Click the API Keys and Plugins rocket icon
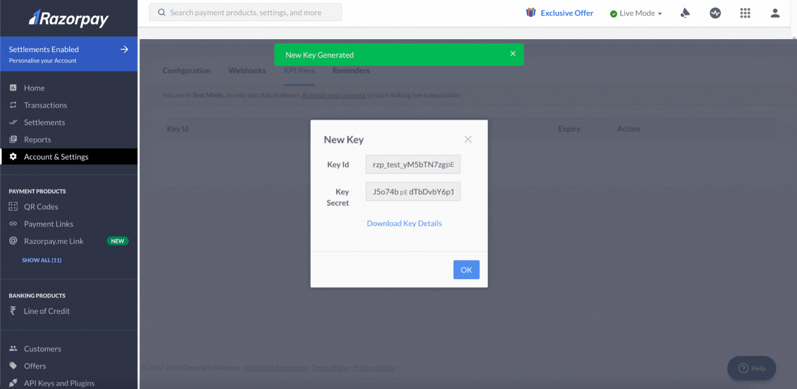The height and width of the screenshot is (389, 797). point(13,383)
